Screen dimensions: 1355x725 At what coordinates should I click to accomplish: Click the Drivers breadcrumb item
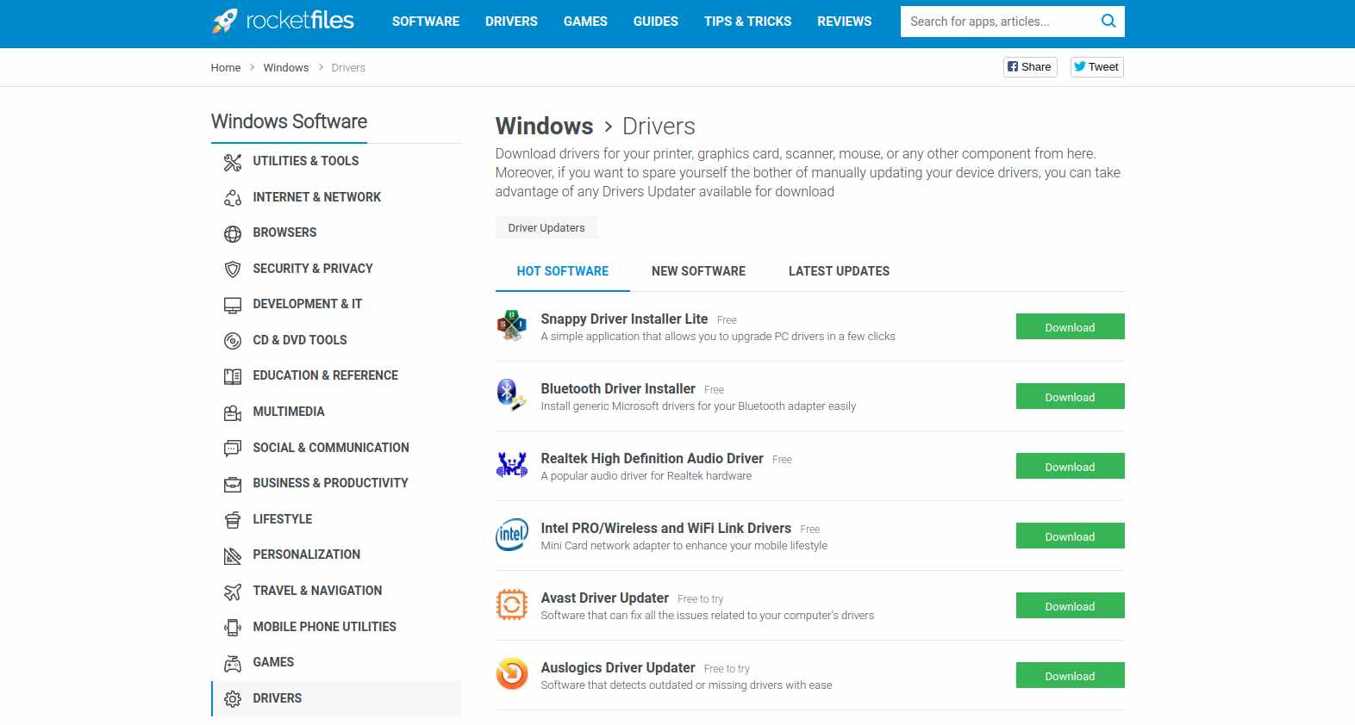click(x=348, y=68)
